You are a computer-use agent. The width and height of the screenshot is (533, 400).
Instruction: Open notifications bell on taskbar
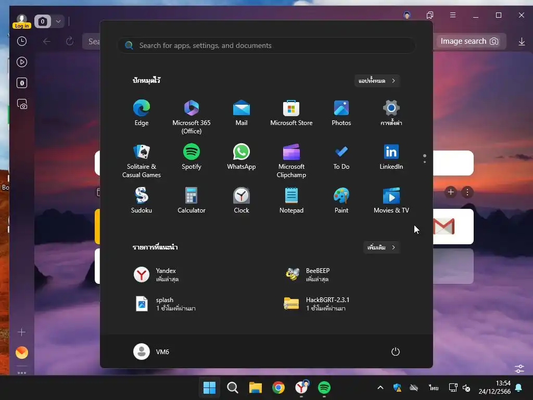pyautogui.click(x=519, y=387)
